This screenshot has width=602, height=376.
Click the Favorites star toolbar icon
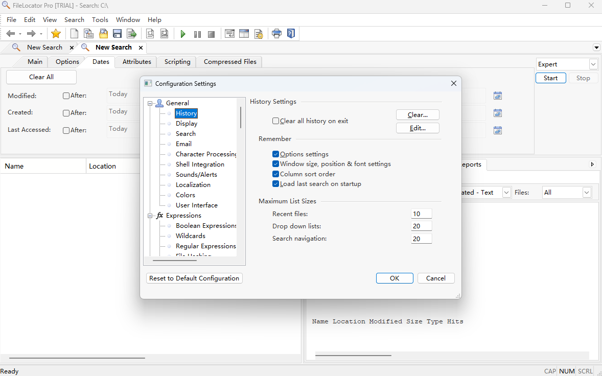click(x=56, y=34)
